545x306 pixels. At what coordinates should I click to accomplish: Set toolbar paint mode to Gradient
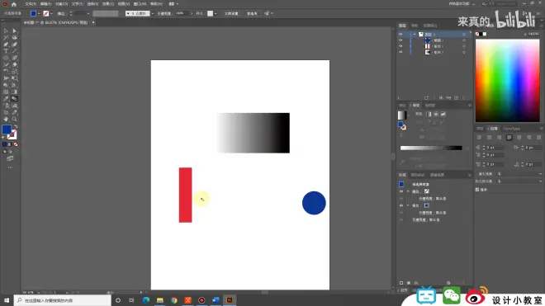[x=10, y=144]
